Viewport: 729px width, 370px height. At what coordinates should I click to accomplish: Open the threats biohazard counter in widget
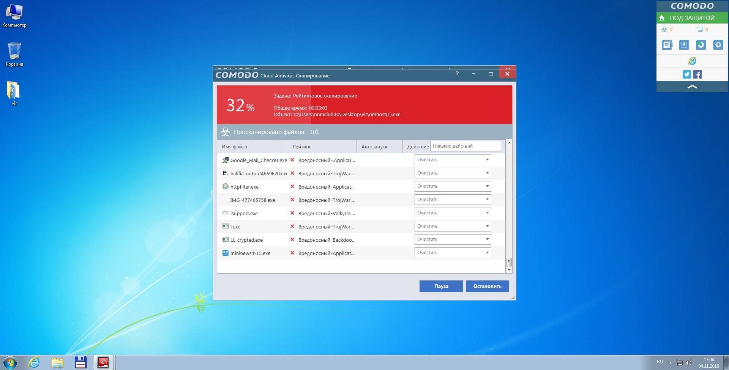[667, 29]
